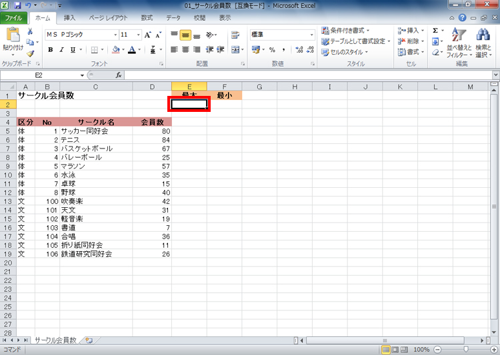
Task: Click the AutoSum sigma icon
Action: click(435, 31)
